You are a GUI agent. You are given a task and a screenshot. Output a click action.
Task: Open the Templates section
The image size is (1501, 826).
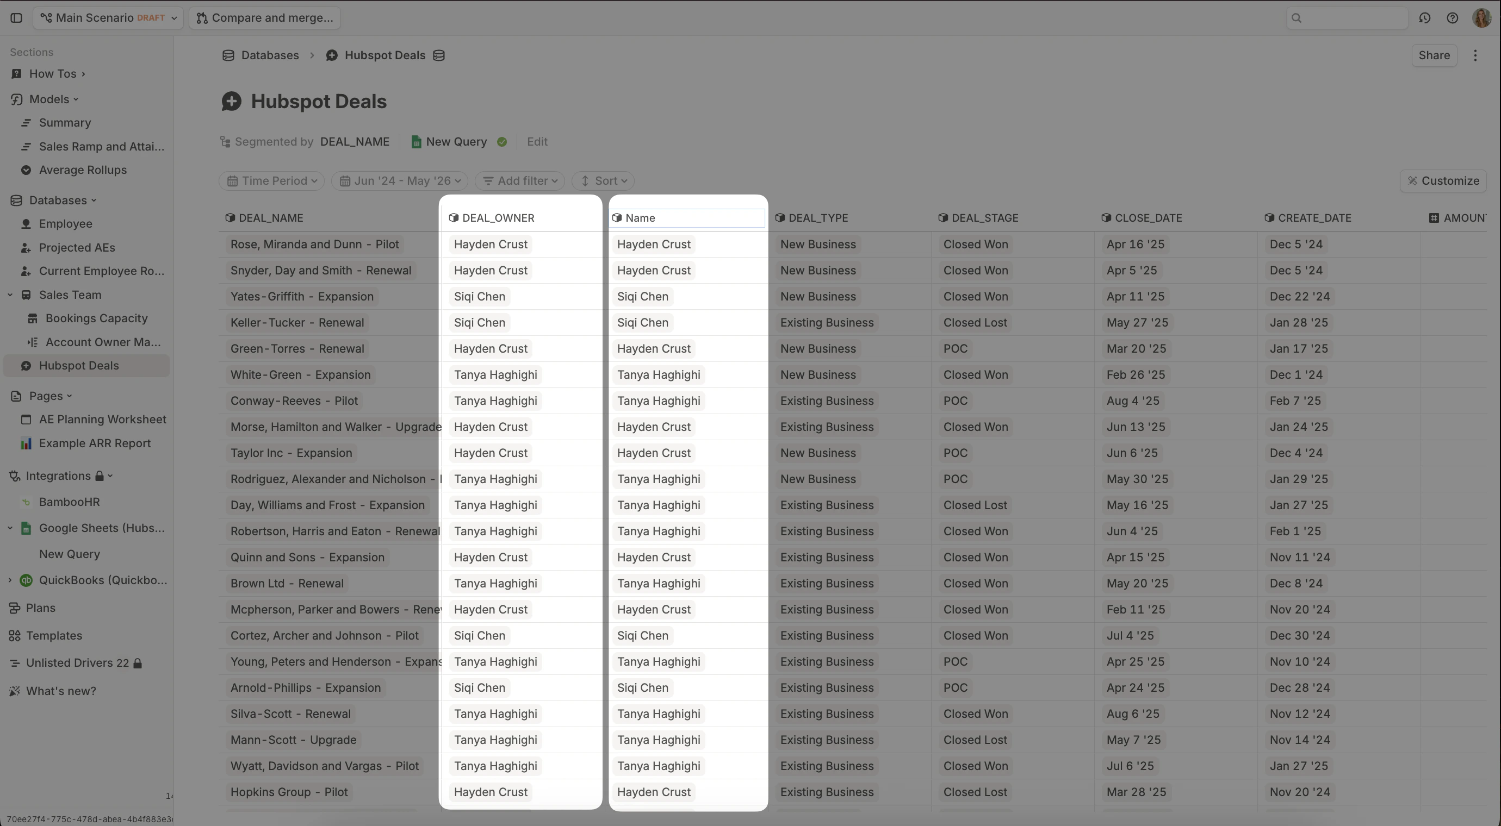(55, 636)
